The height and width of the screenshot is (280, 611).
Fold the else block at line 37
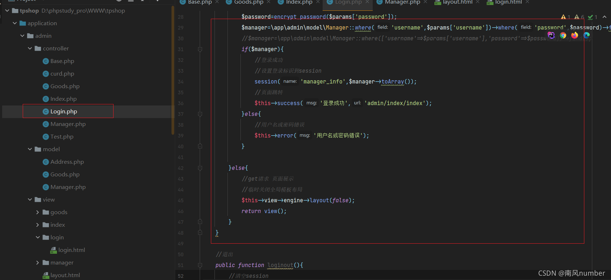pos(200,114)
